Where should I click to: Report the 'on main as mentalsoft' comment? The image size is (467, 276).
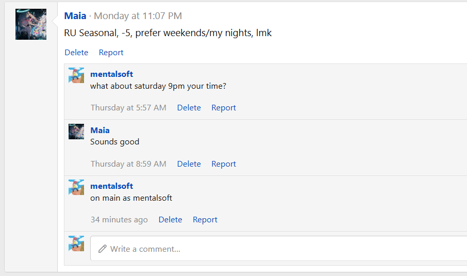click(205, 220)
